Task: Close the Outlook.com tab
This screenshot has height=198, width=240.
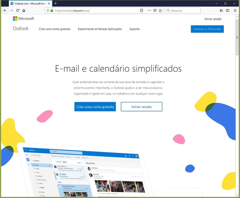Action: [x=49, y=3]
